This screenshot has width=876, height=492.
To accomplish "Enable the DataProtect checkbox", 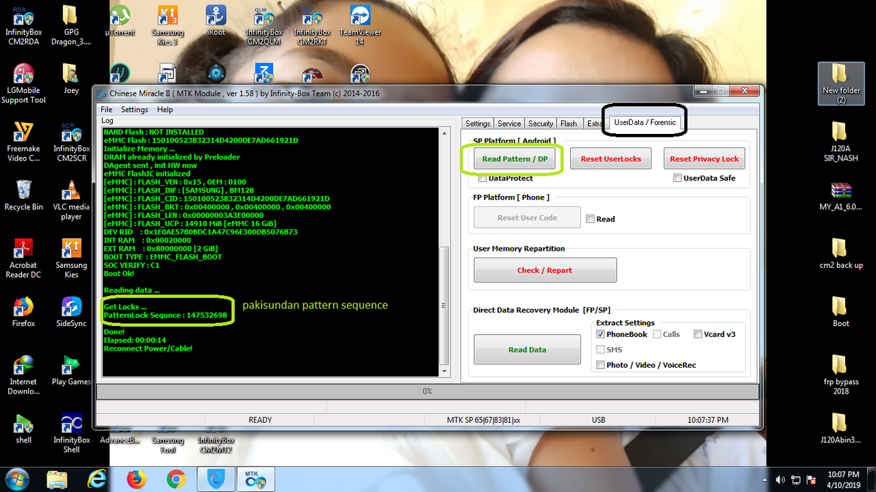I will coord(483,178).
